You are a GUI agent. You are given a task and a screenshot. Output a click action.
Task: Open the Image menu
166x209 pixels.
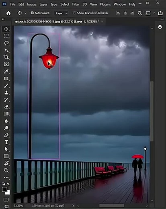point(32,4)
